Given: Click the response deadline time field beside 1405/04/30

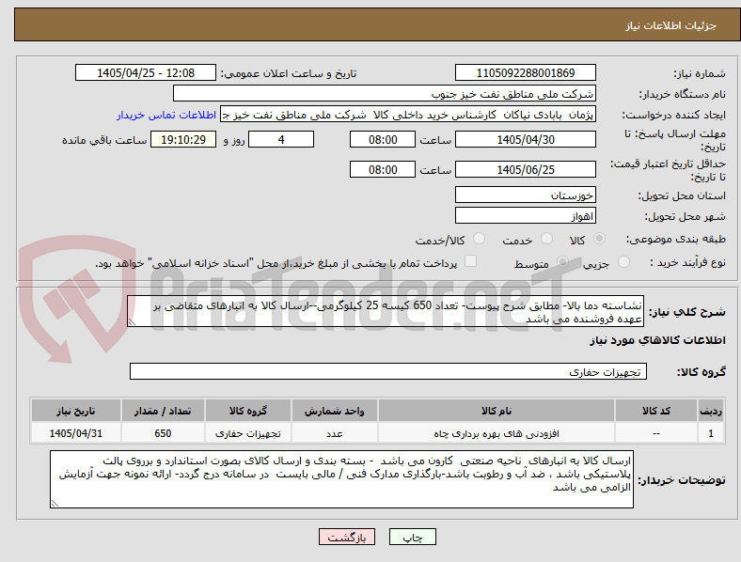Looking at the screenshot, I should (x=383, y=139).
